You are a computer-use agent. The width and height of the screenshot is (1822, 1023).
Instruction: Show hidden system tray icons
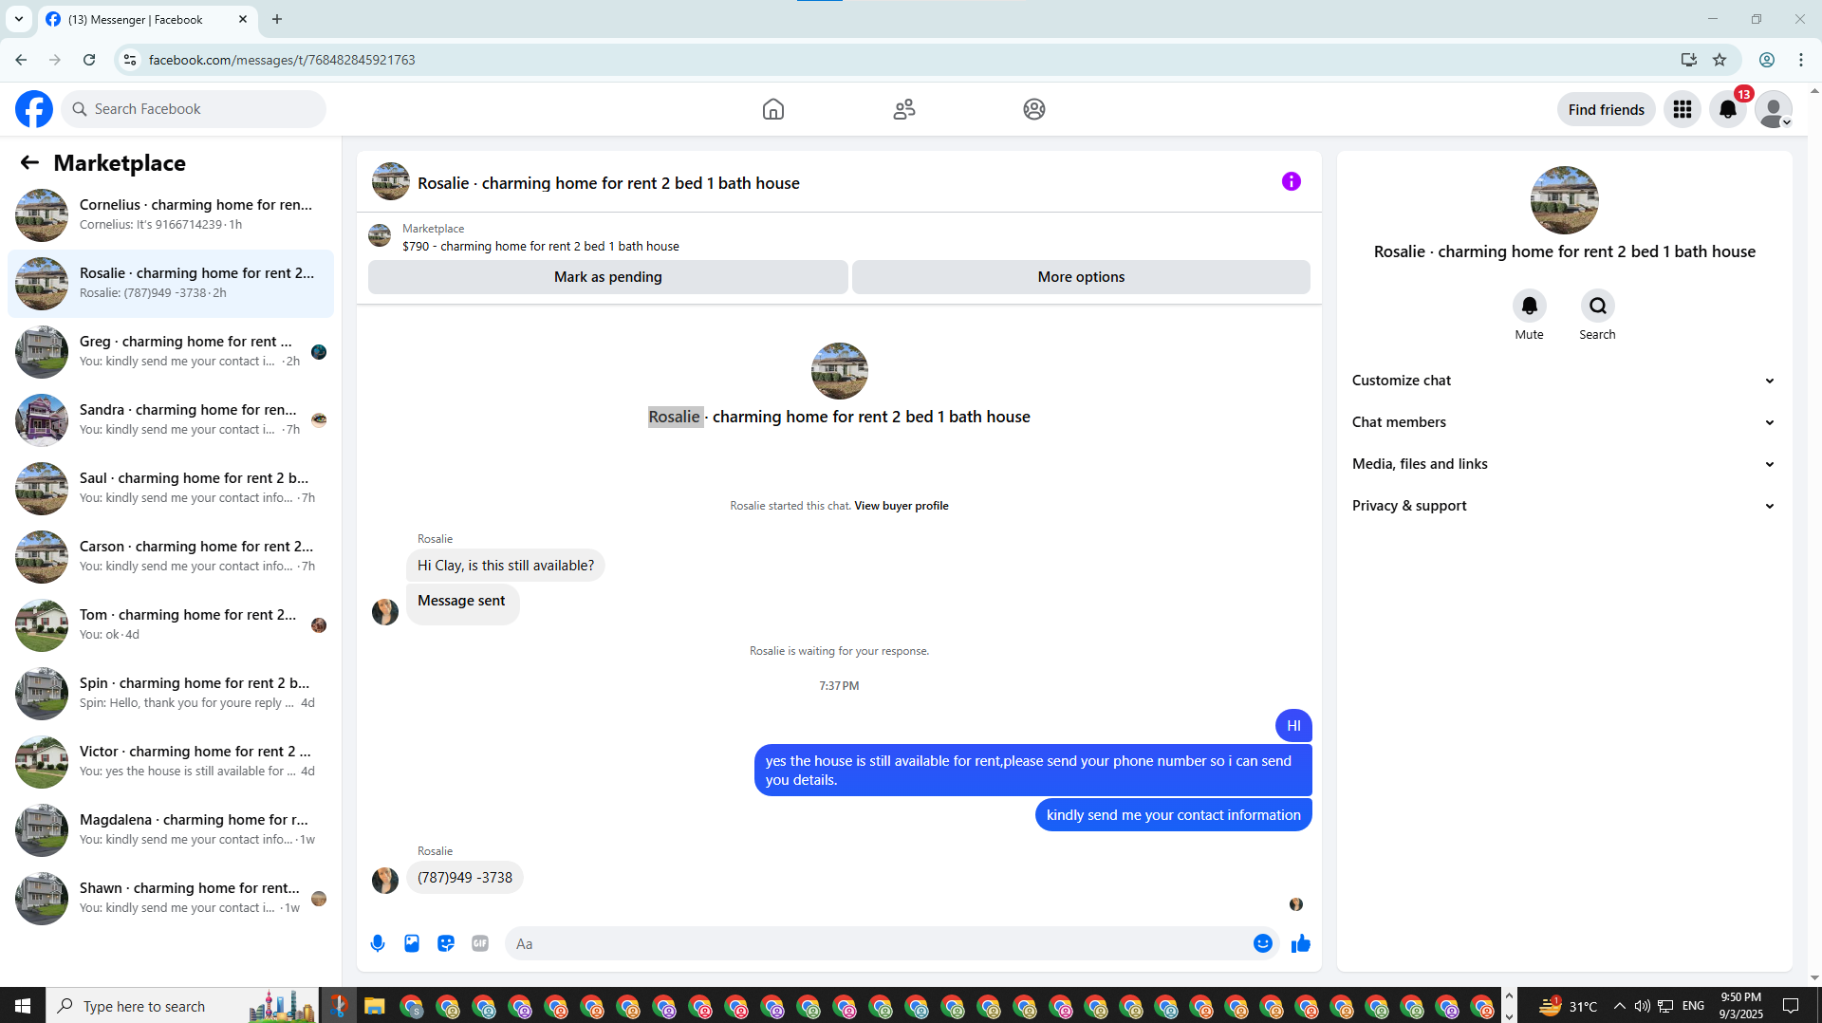1619,1006
